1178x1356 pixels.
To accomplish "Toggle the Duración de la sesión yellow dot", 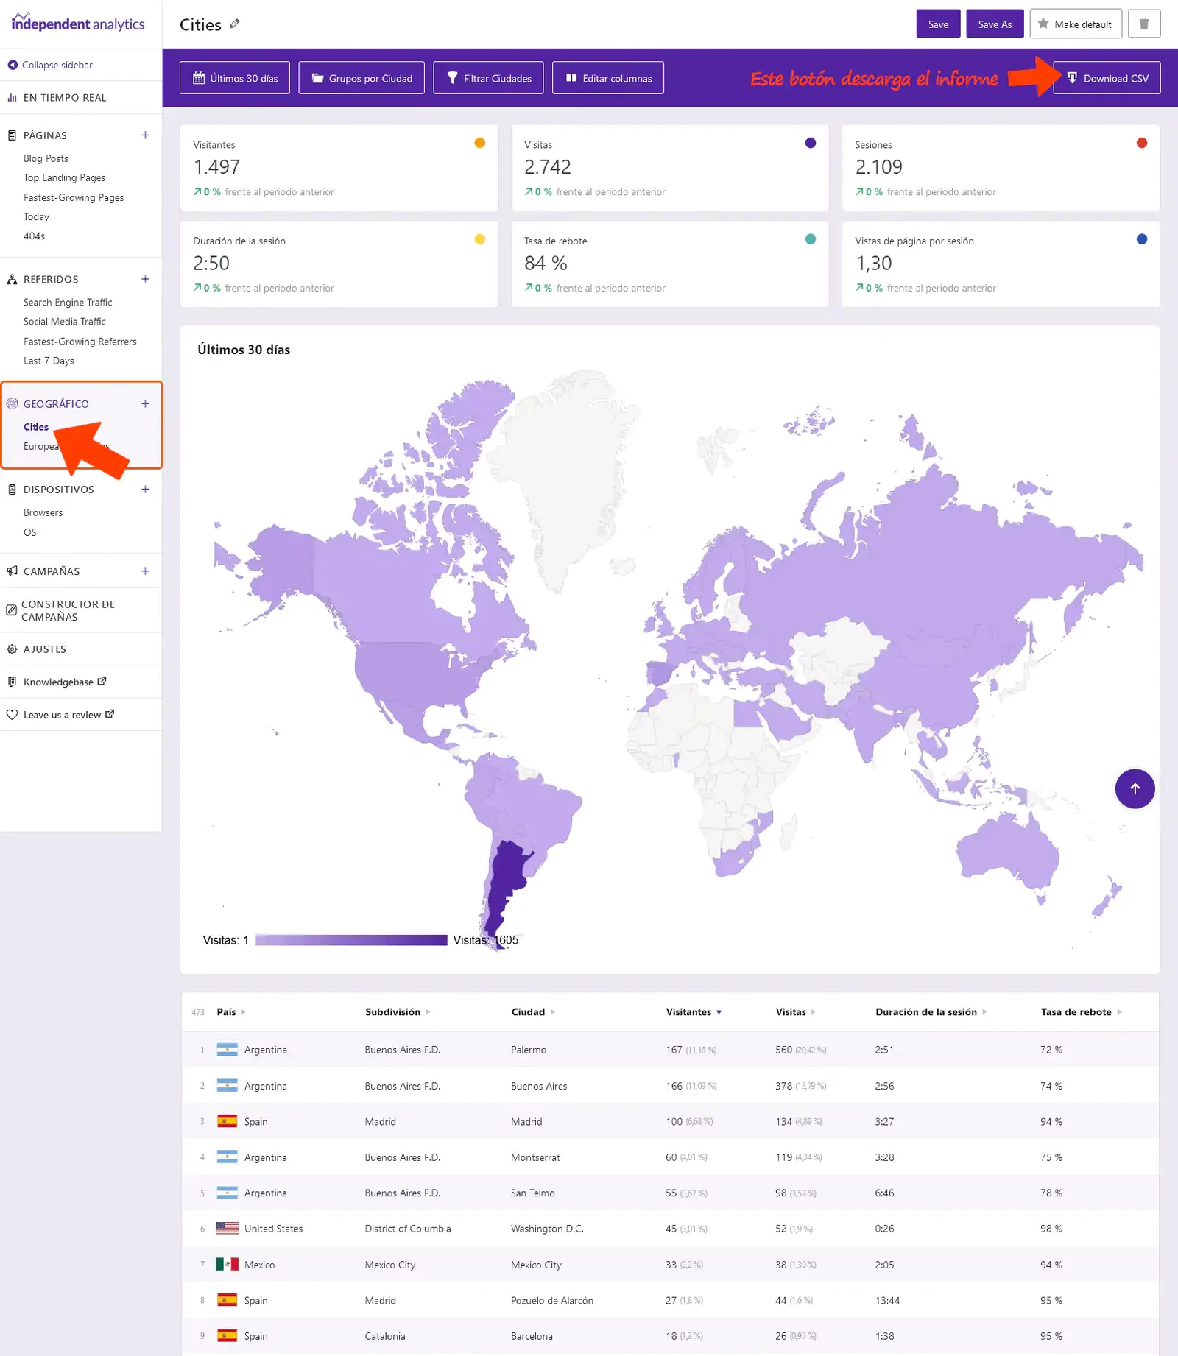I will (480, 239).
